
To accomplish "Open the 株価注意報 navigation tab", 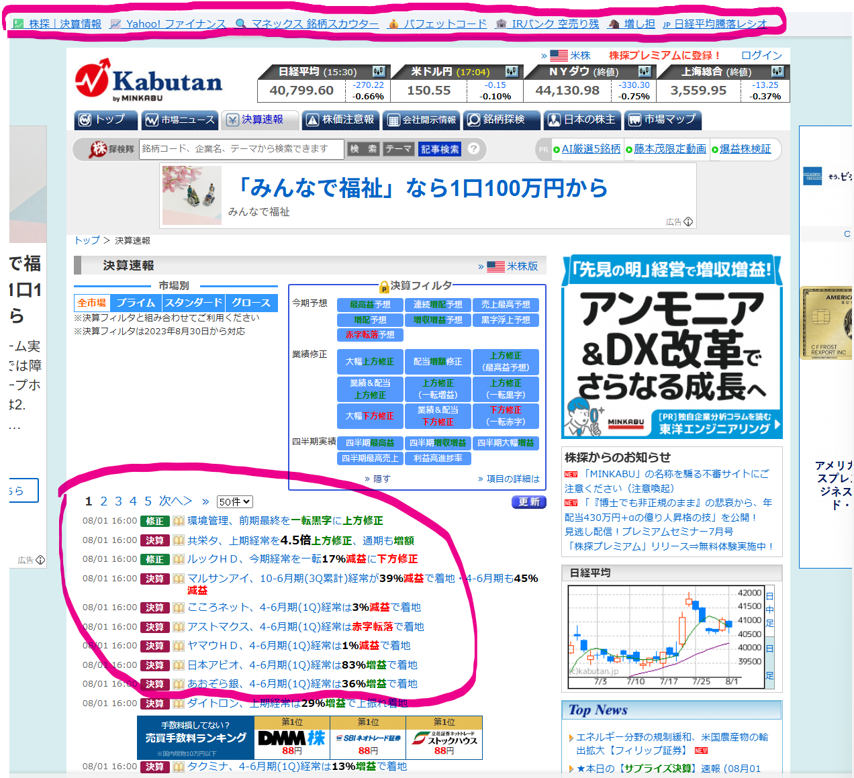I will point(341,119).
